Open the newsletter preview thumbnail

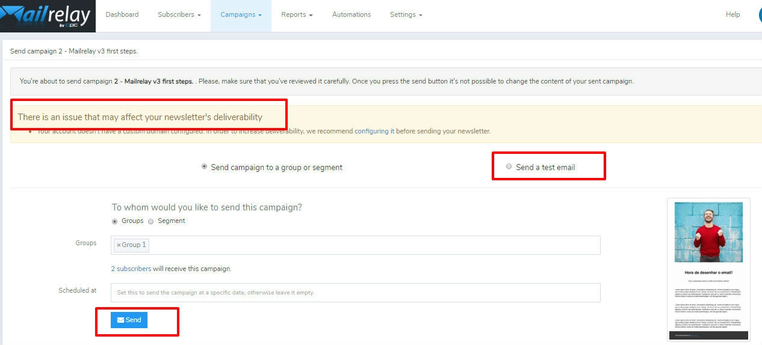pyautogui.click(x=708, y=270)
